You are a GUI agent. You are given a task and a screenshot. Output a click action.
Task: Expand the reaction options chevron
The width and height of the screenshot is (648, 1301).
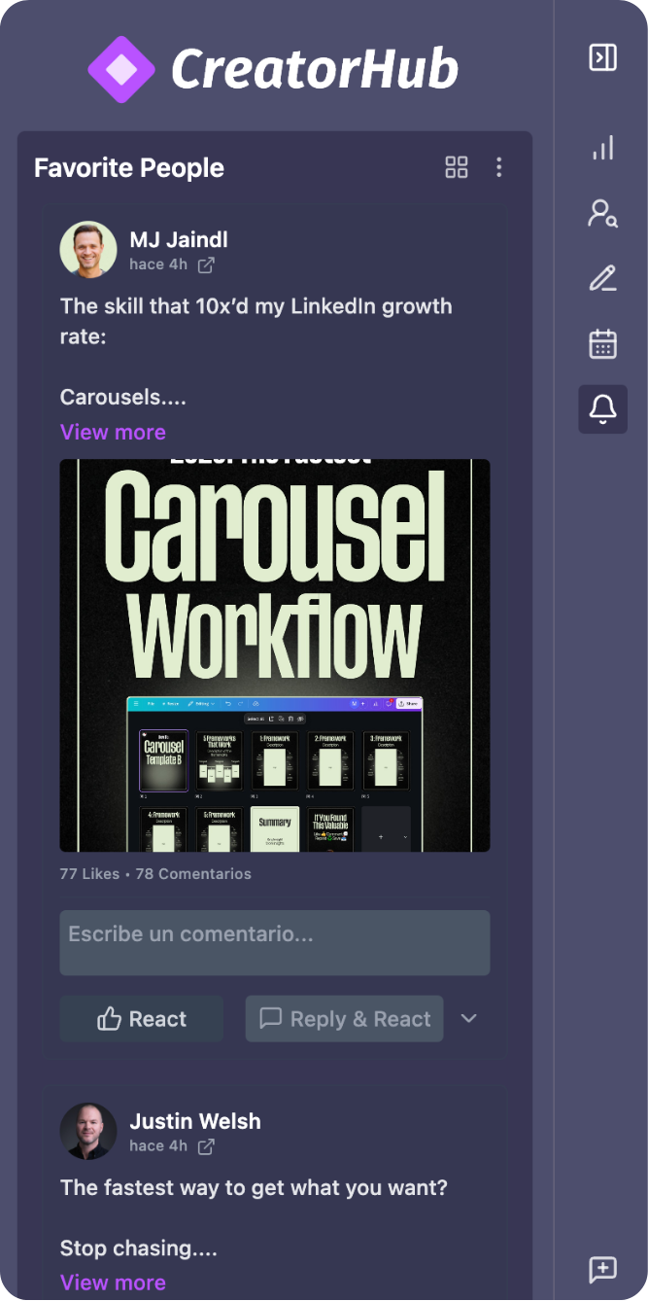pyautogui.click(x=469, y=1019)
